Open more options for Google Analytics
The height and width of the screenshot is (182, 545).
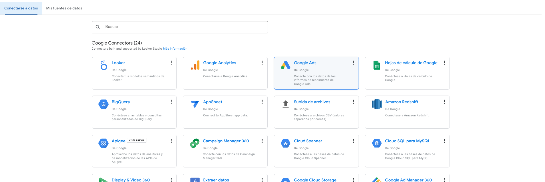coord(262,63)
